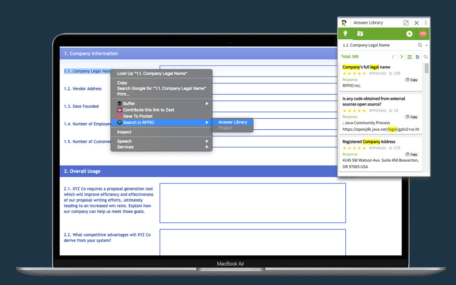Click the next page chevron in results
Viewport: 456px width, 285px height.
coord(401,56)
